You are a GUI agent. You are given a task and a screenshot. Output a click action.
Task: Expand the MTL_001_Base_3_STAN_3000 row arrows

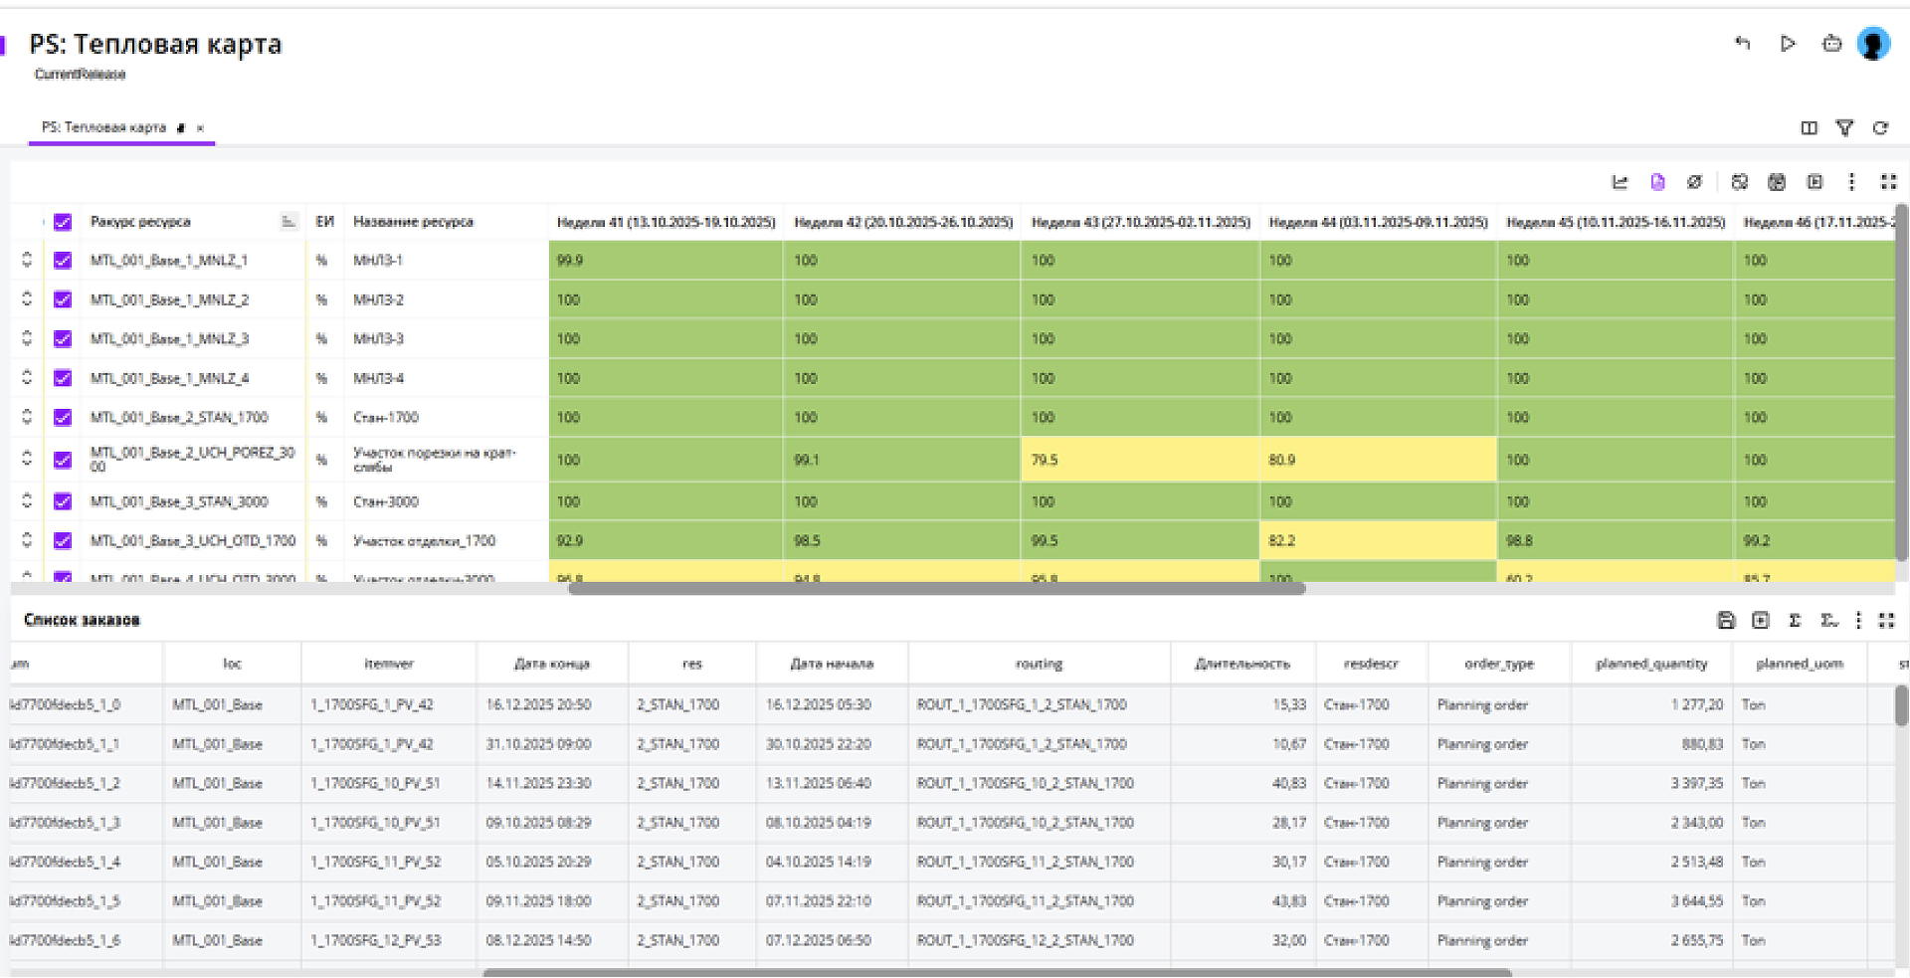[x=27, y=501]
